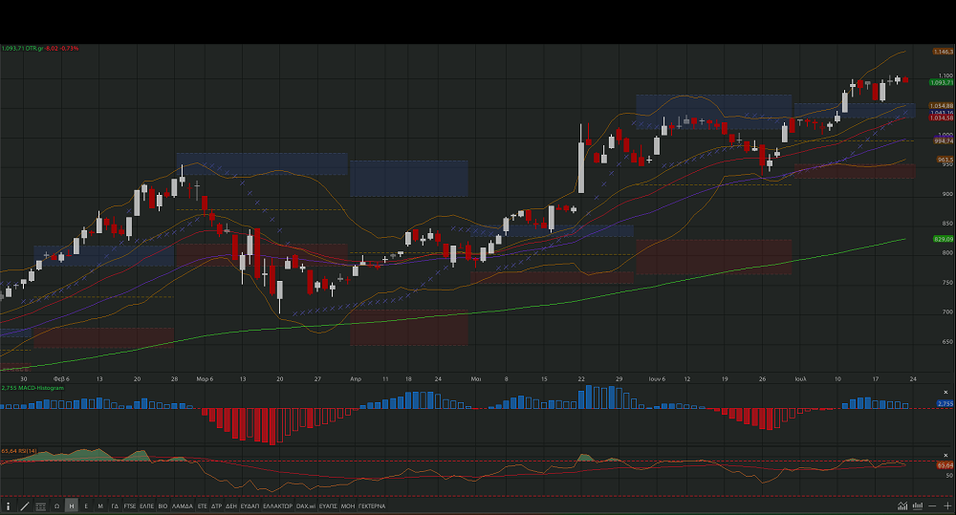The height and width of the screenshot is (515, 956).
Task: Open the indicators chart icon
Action: tap(902, 505)
